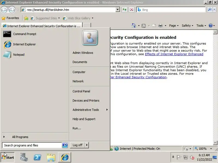
Task: Click the Home icon in command bar
Action: 134,26
